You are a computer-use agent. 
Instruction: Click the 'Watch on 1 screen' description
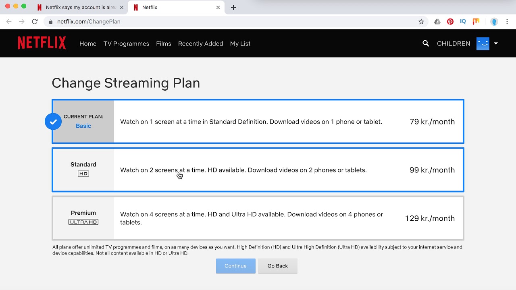point(251,122)
